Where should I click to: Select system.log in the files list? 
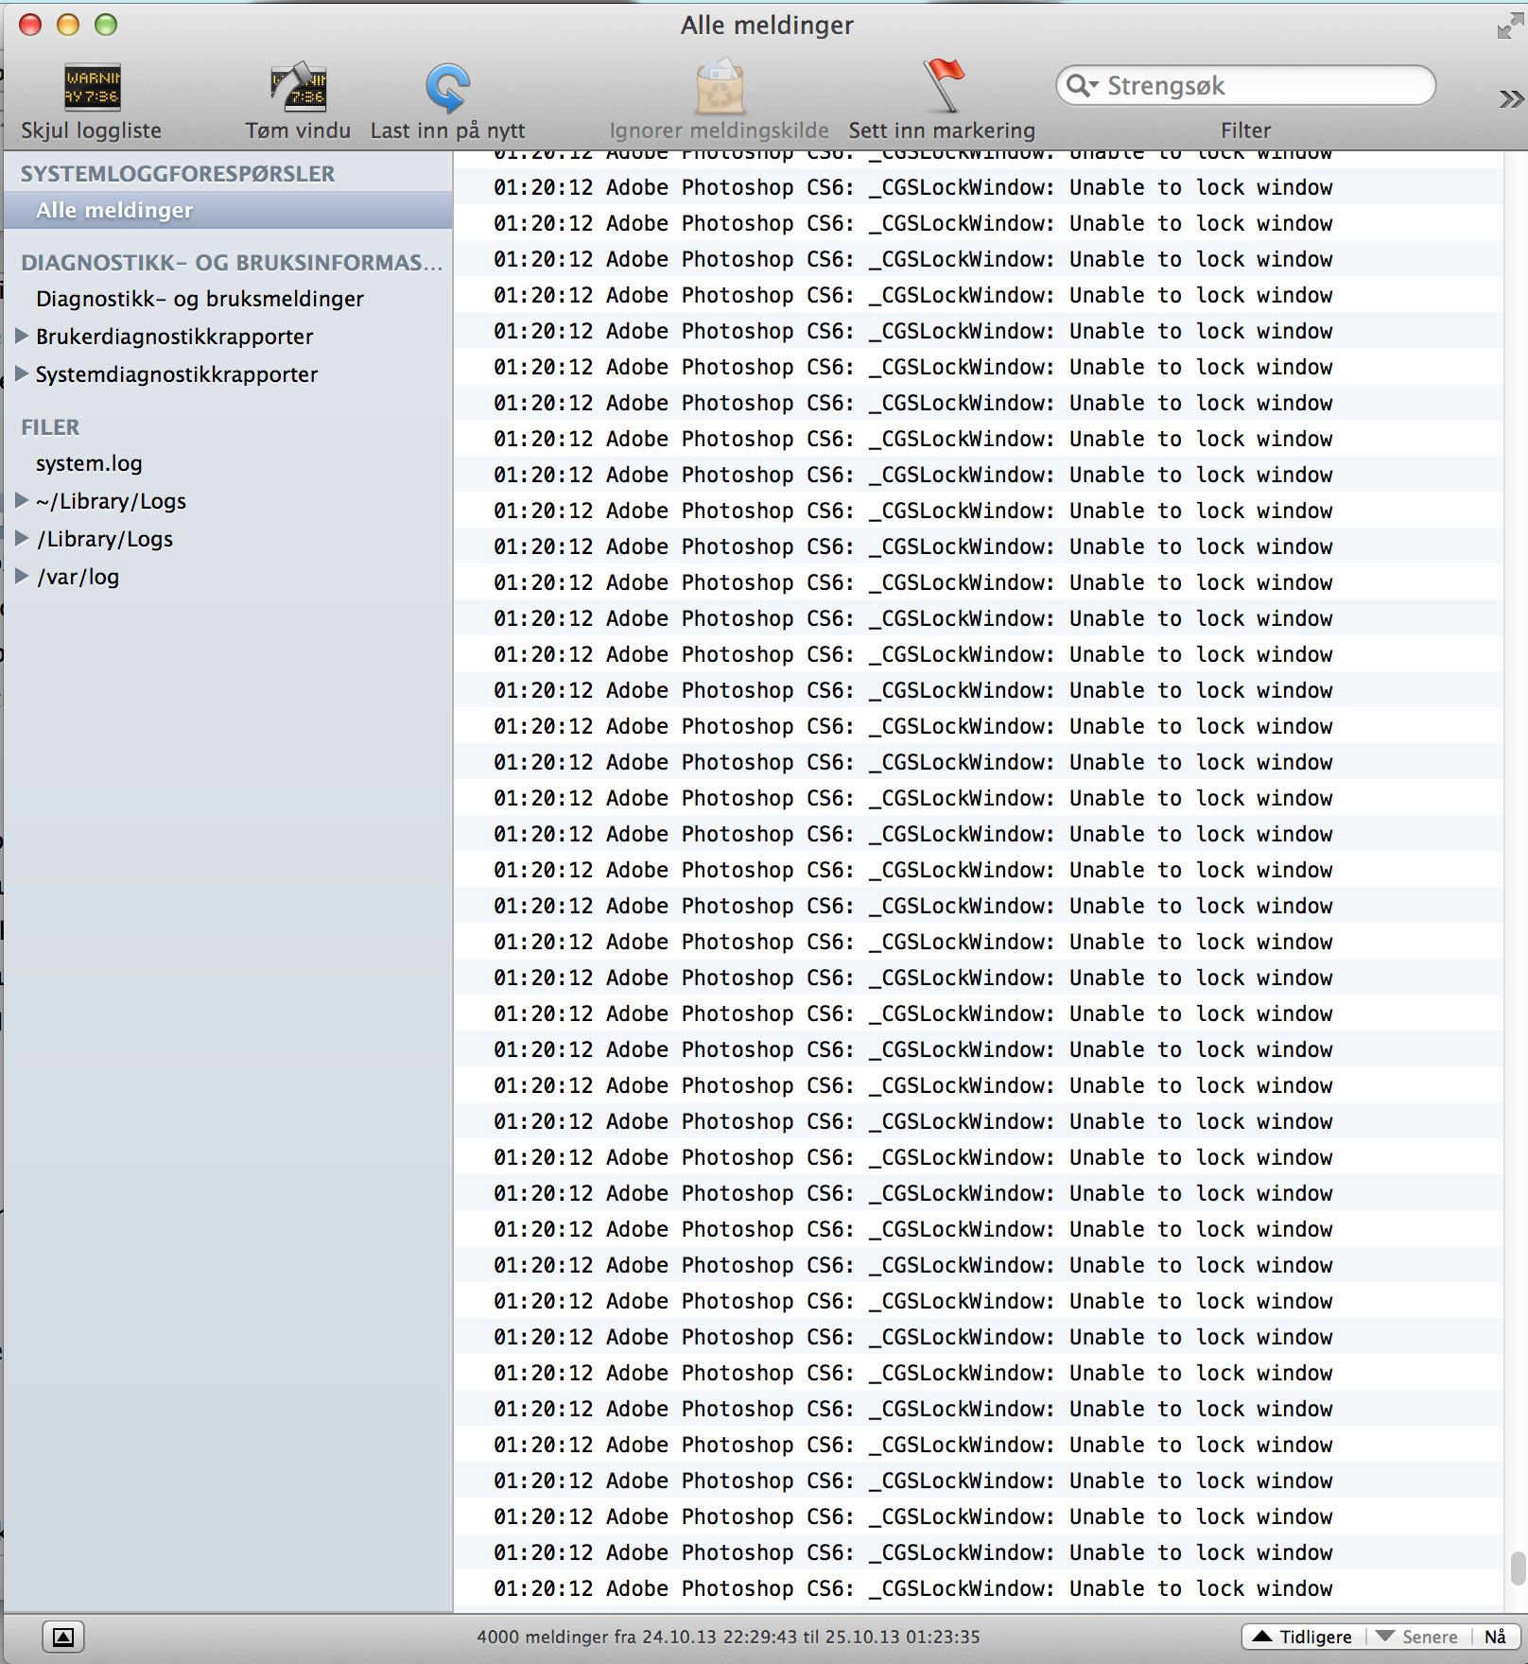[x=89, y=463]
